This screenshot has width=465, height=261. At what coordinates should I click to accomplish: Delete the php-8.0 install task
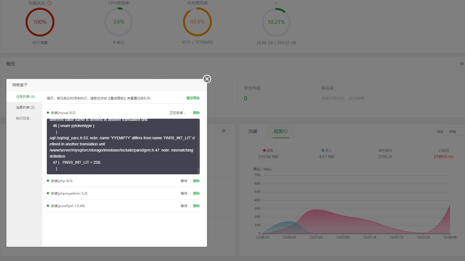pos(196,181)
